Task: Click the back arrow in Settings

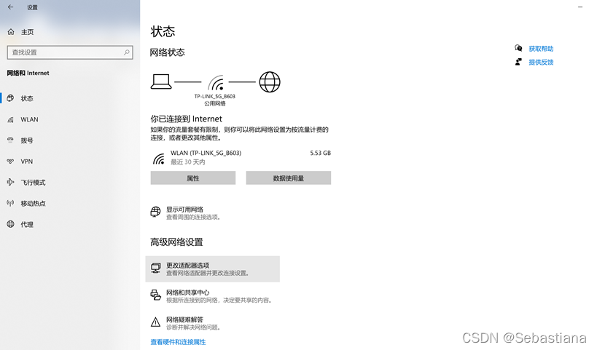Action: pos(11,7)
